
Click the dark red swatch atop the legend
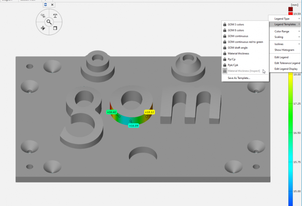[291, 9]
